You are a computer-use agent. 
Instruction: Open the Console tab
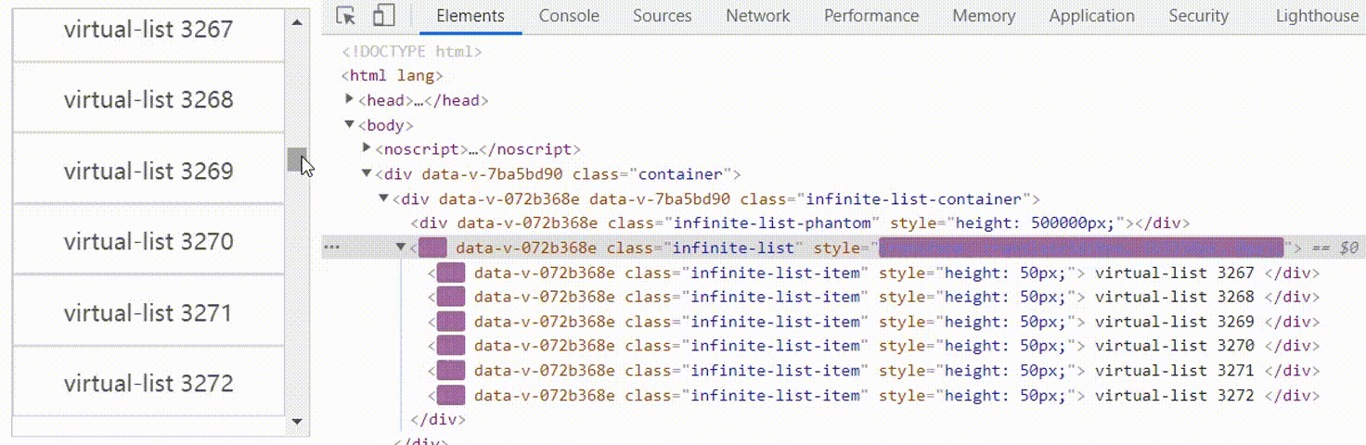click(x=569, y=16)
